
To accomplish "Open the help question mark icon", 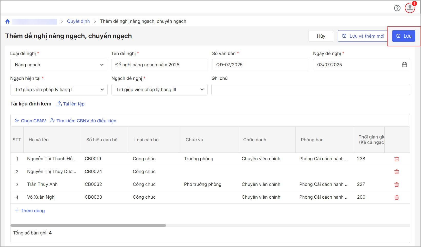I will click(x=397, y=8).
